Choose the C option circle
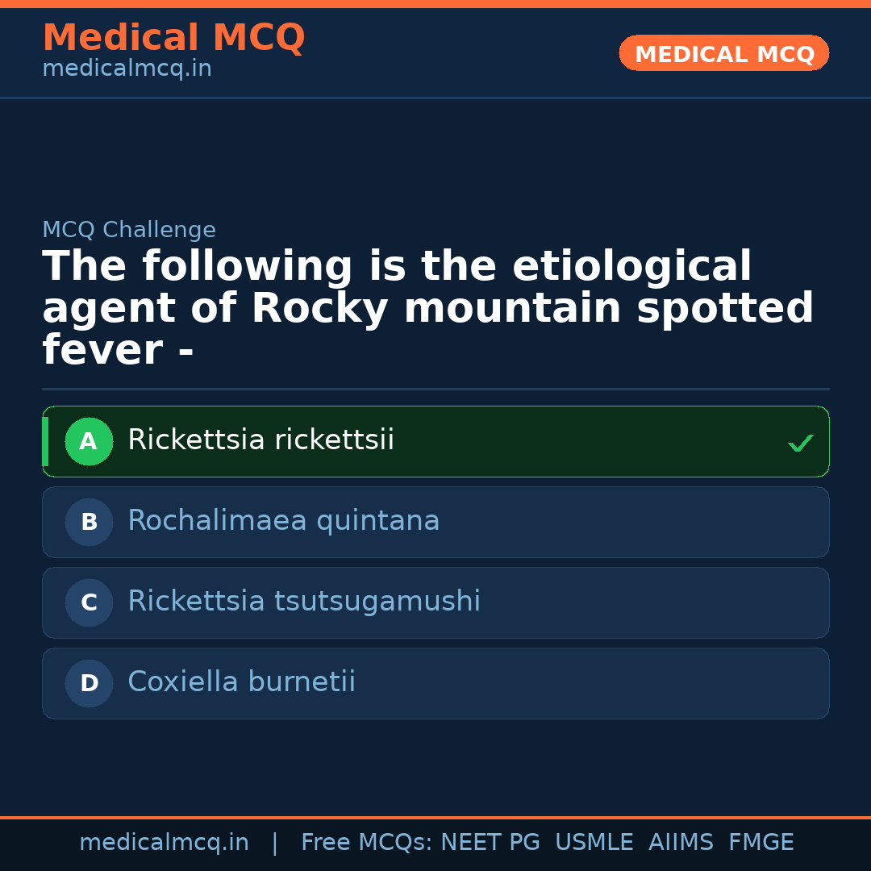871x871 pixels. pyautogui.click(x=89, y=602)
